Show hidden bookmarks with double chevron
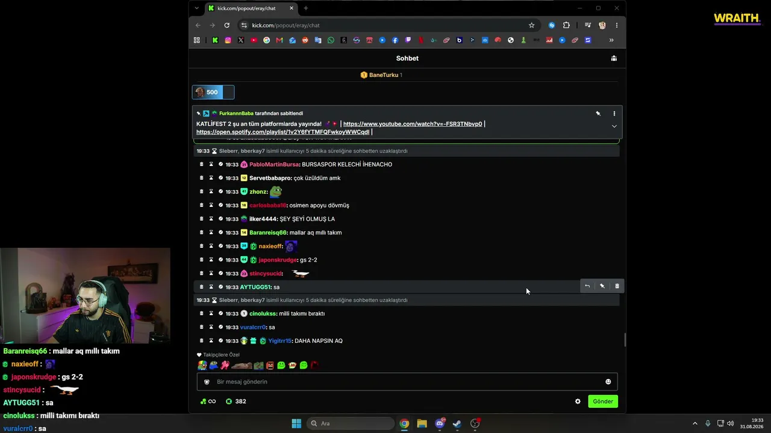This screenshot has width=771, height=433. 611,40
